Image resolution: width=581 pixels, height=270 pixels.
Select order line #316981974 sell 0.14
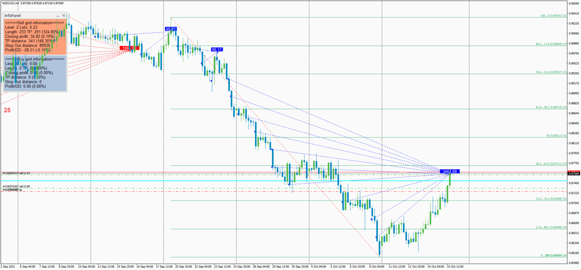pos(16,173)
